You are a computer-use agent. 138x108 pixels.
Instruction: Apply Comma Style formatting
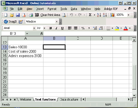pos(89,28)
